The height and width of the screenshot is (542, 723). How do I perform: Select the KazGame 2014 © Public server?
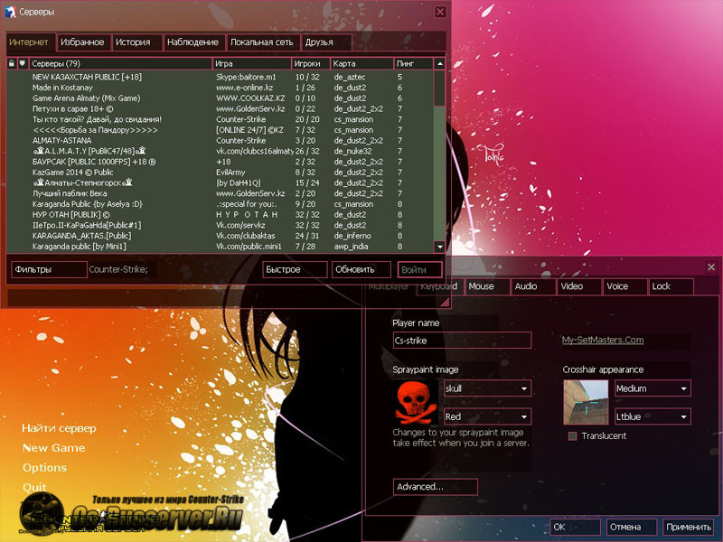coord(220,173)
